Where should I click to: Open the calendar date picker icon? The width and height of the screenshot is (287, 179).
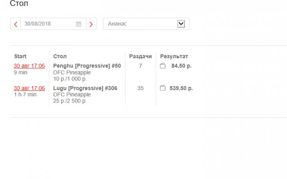tap(79, 24)
